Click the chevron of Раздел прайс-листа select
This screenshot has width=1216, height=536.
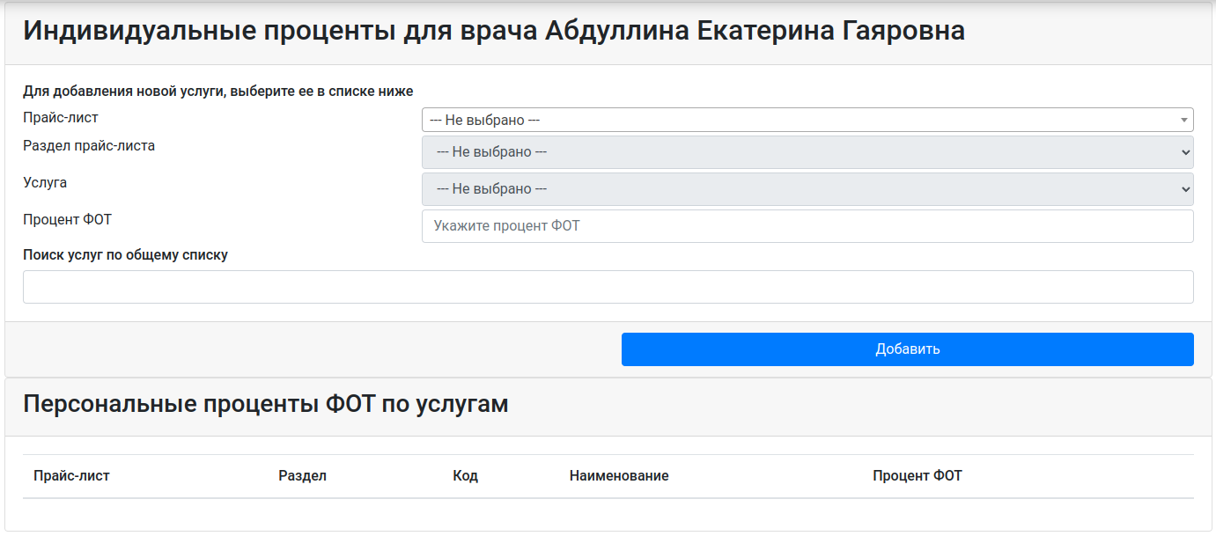pyautogui.click(x=1183, y=152)
